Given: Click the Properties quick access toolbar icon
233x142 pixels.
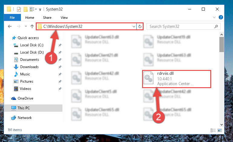Looking at the screenshot, I should point(19,9).
